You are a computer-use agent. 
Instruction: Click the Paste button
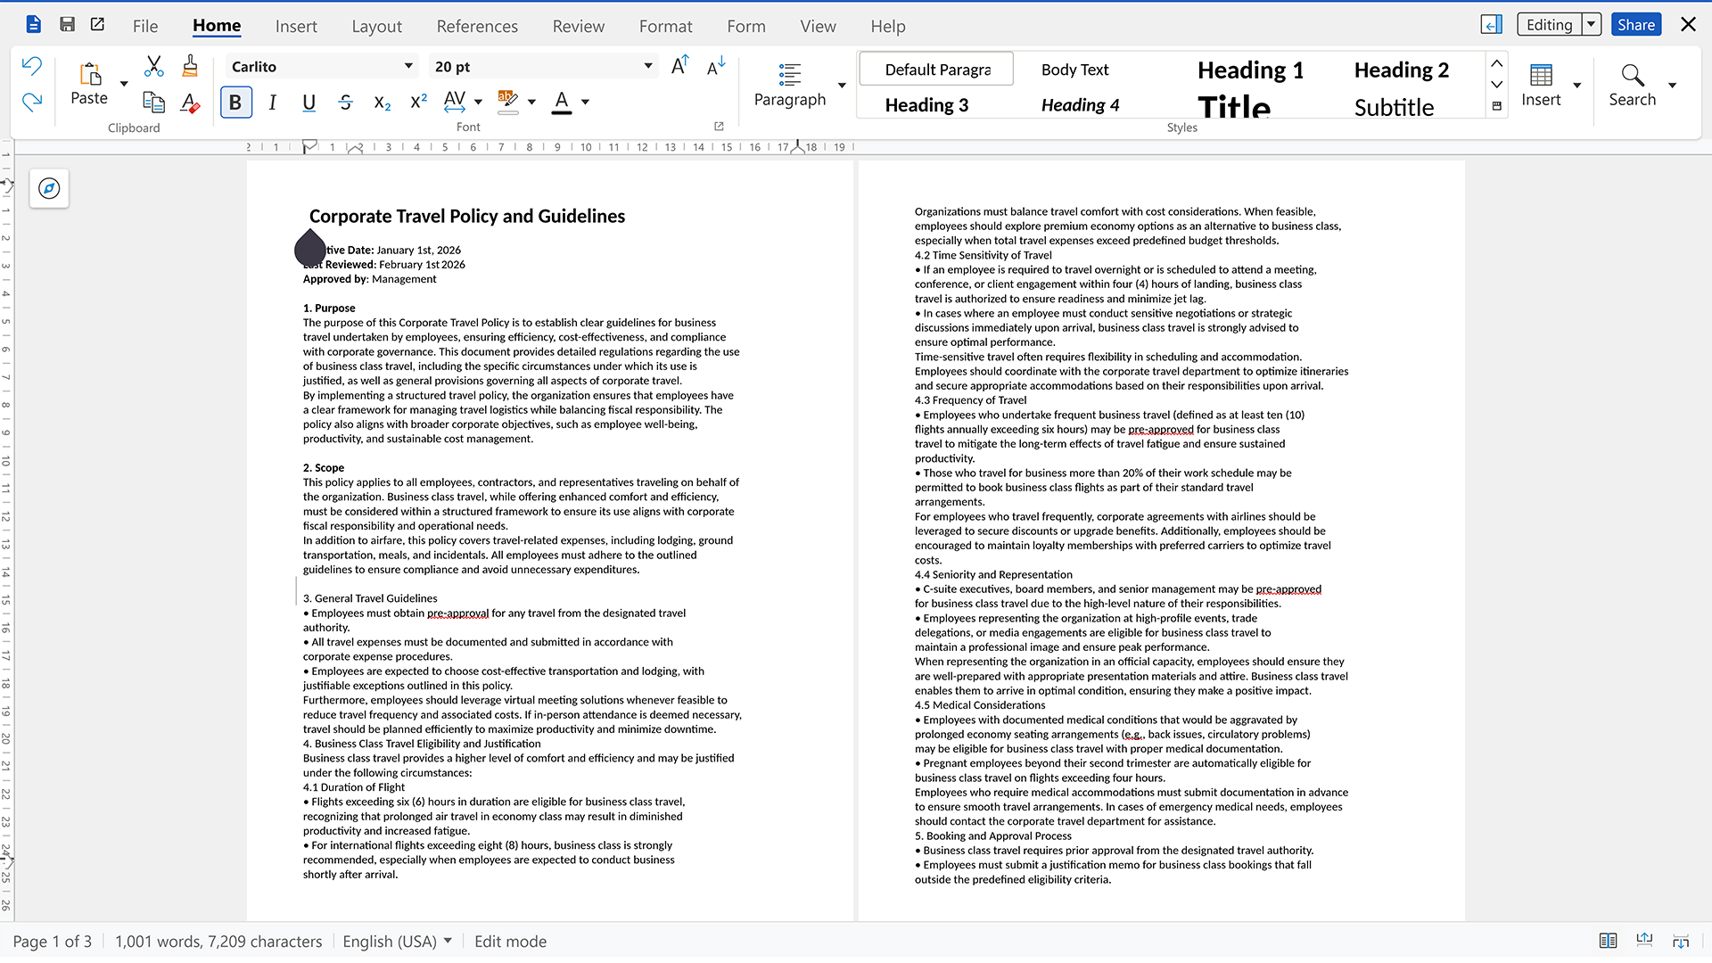tap(89, 86)
